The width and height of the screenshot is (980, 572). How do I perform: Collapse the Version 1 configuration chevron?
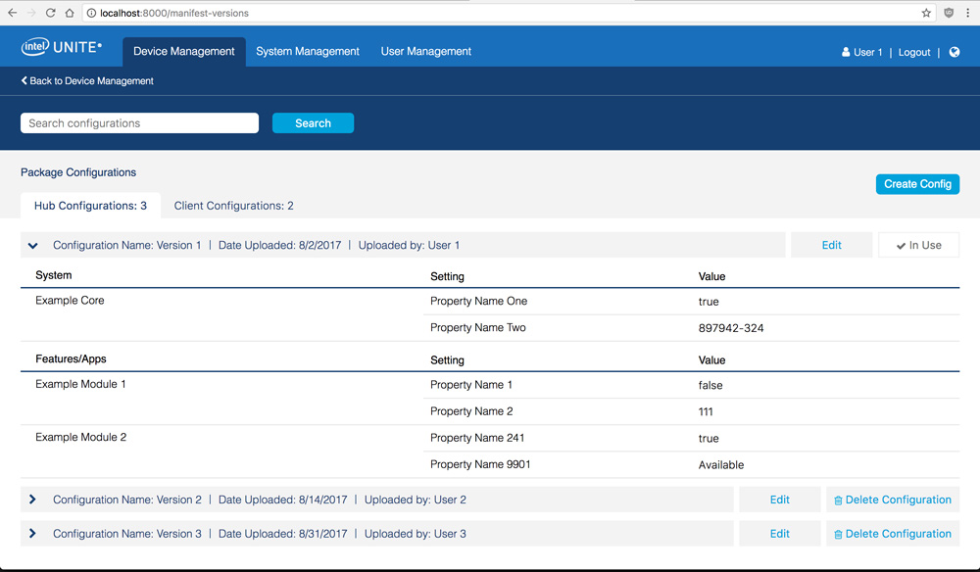33,246
